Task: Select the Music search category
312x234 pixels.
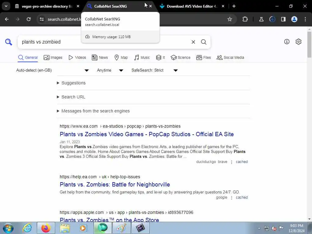Action: (x=142, y=58)
